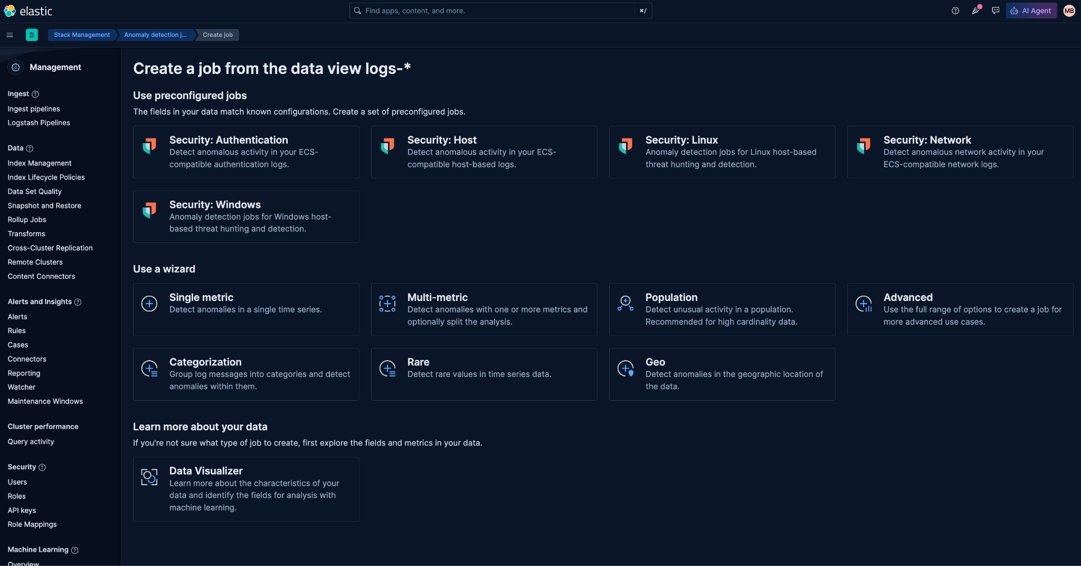Click the feedback chat icon
1081x566 pixels.
995,11
